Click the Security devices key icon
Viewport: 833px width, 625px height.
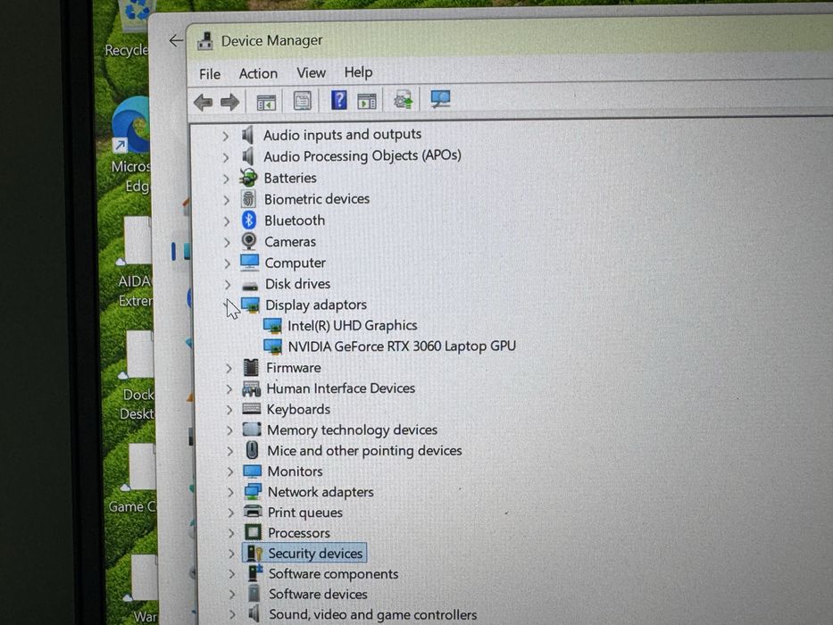pyautogui.click(x=254, y=554)
